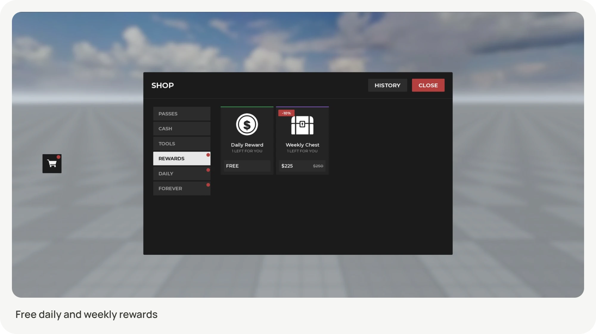View purchase History
This screenshot has width=596, height=334.
(x=387, y=85)
